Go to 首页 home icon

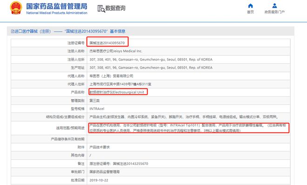pyautogui.click(x=250, y=6)
